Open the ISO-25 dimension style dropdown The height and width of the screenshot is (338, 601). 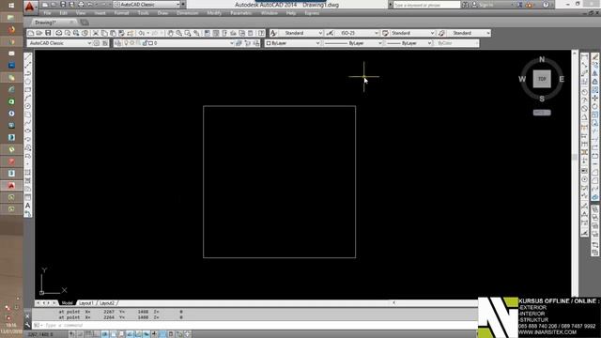[357, 34]
